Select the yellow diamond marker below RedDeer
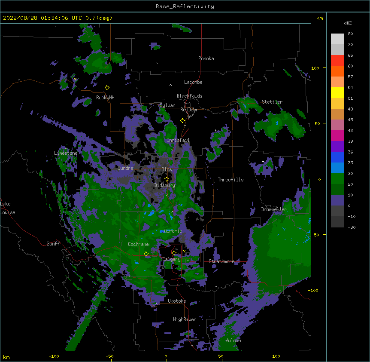 [182, 121]
